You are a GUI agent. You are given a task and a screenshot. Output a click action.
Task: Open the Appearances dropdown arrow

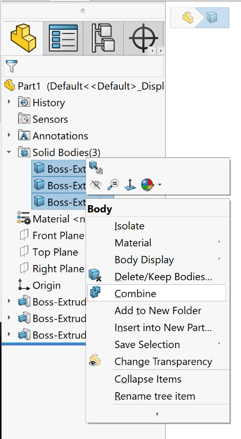(160, 185)
